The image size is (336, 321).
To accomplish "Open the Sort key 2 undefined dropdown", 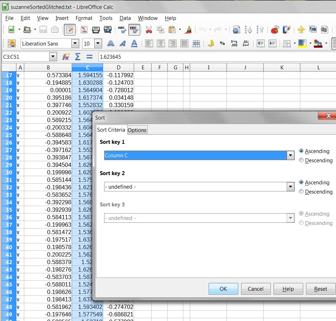I will (290, 187).
